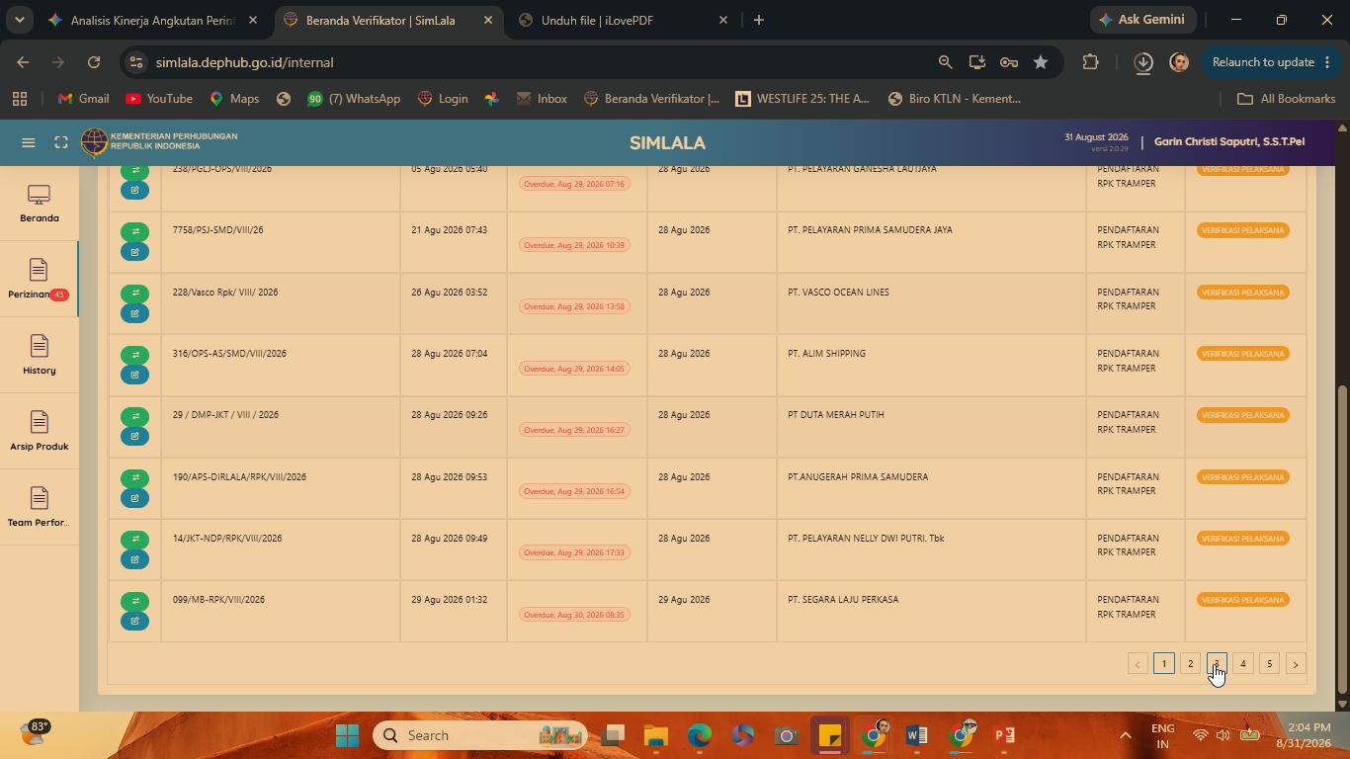Click Verifikasi Pelaksana badge for PT DUTA MERAH PUTIH
Viewport: 1350px width, 759px height.
pyautogui.click(x=1243, y=415)
